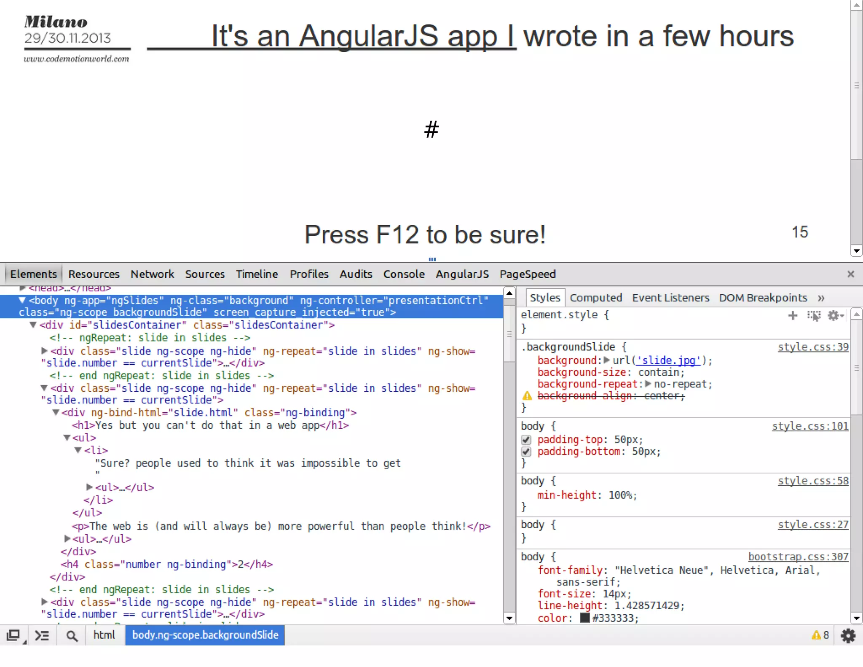Image resolution: width=863 pixels, height=667 pixels.
Task: Expand the background url value triangle
Action: coord(607,360)
